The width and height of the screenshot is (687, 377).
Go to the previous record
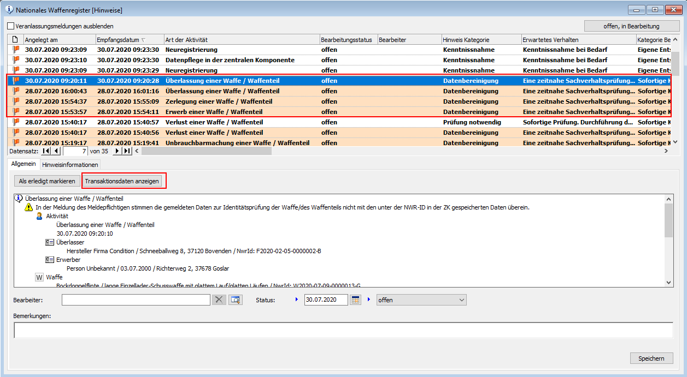tap(56, 151)
